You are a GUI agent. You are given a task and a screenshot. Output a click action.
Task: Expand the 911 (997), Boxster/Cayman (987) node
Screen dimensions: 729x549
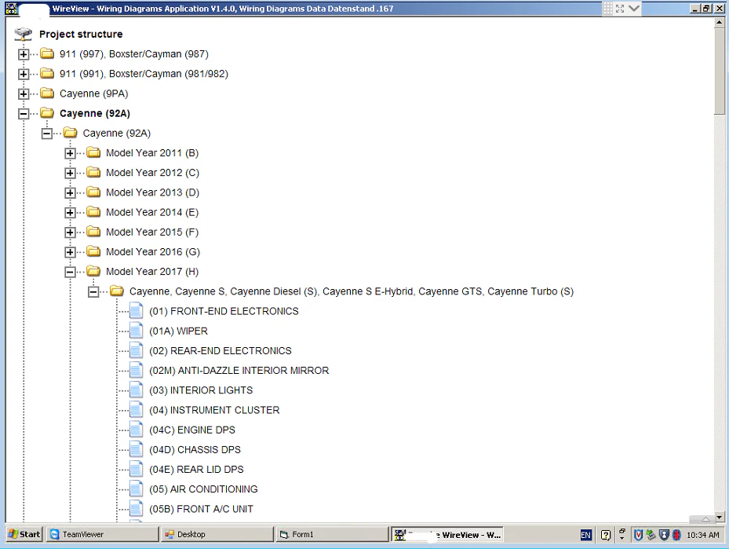(24, 54)
